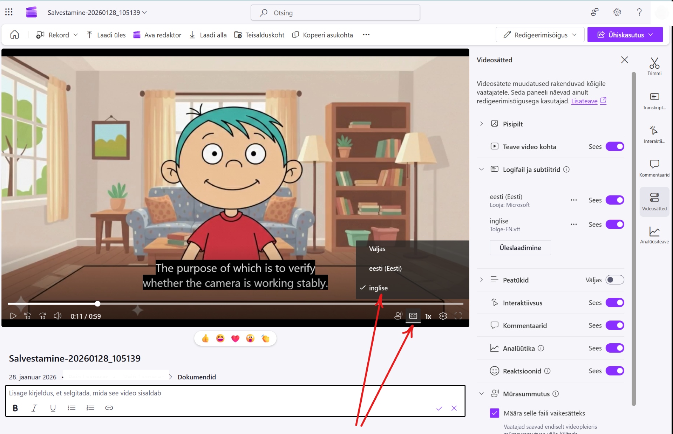Disable inglise subtitles toggle

pos(615,224)
